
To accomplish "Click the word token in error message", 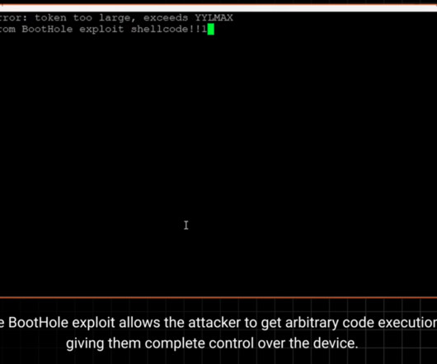I will pyautogui.click(x=50, y=18).
